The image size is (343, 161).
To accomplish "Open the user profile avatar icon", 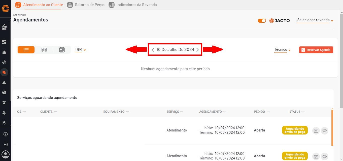I will coord(6,154).
